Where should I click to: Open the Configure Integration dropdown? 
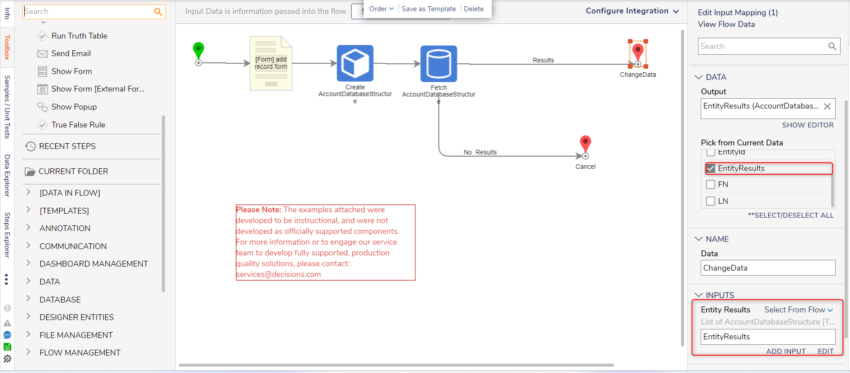coord(632,11)
